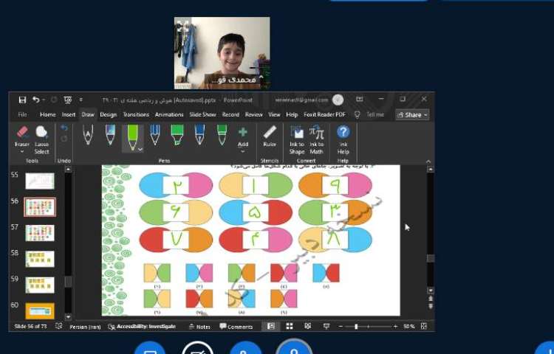The image size is (554, 354).
Task: Open the green pencil options dropdown
Action: 140,150
